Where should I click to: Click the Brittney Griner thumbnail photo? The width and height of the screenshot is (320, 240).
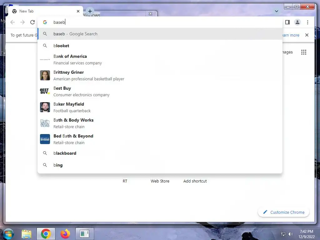45,75
